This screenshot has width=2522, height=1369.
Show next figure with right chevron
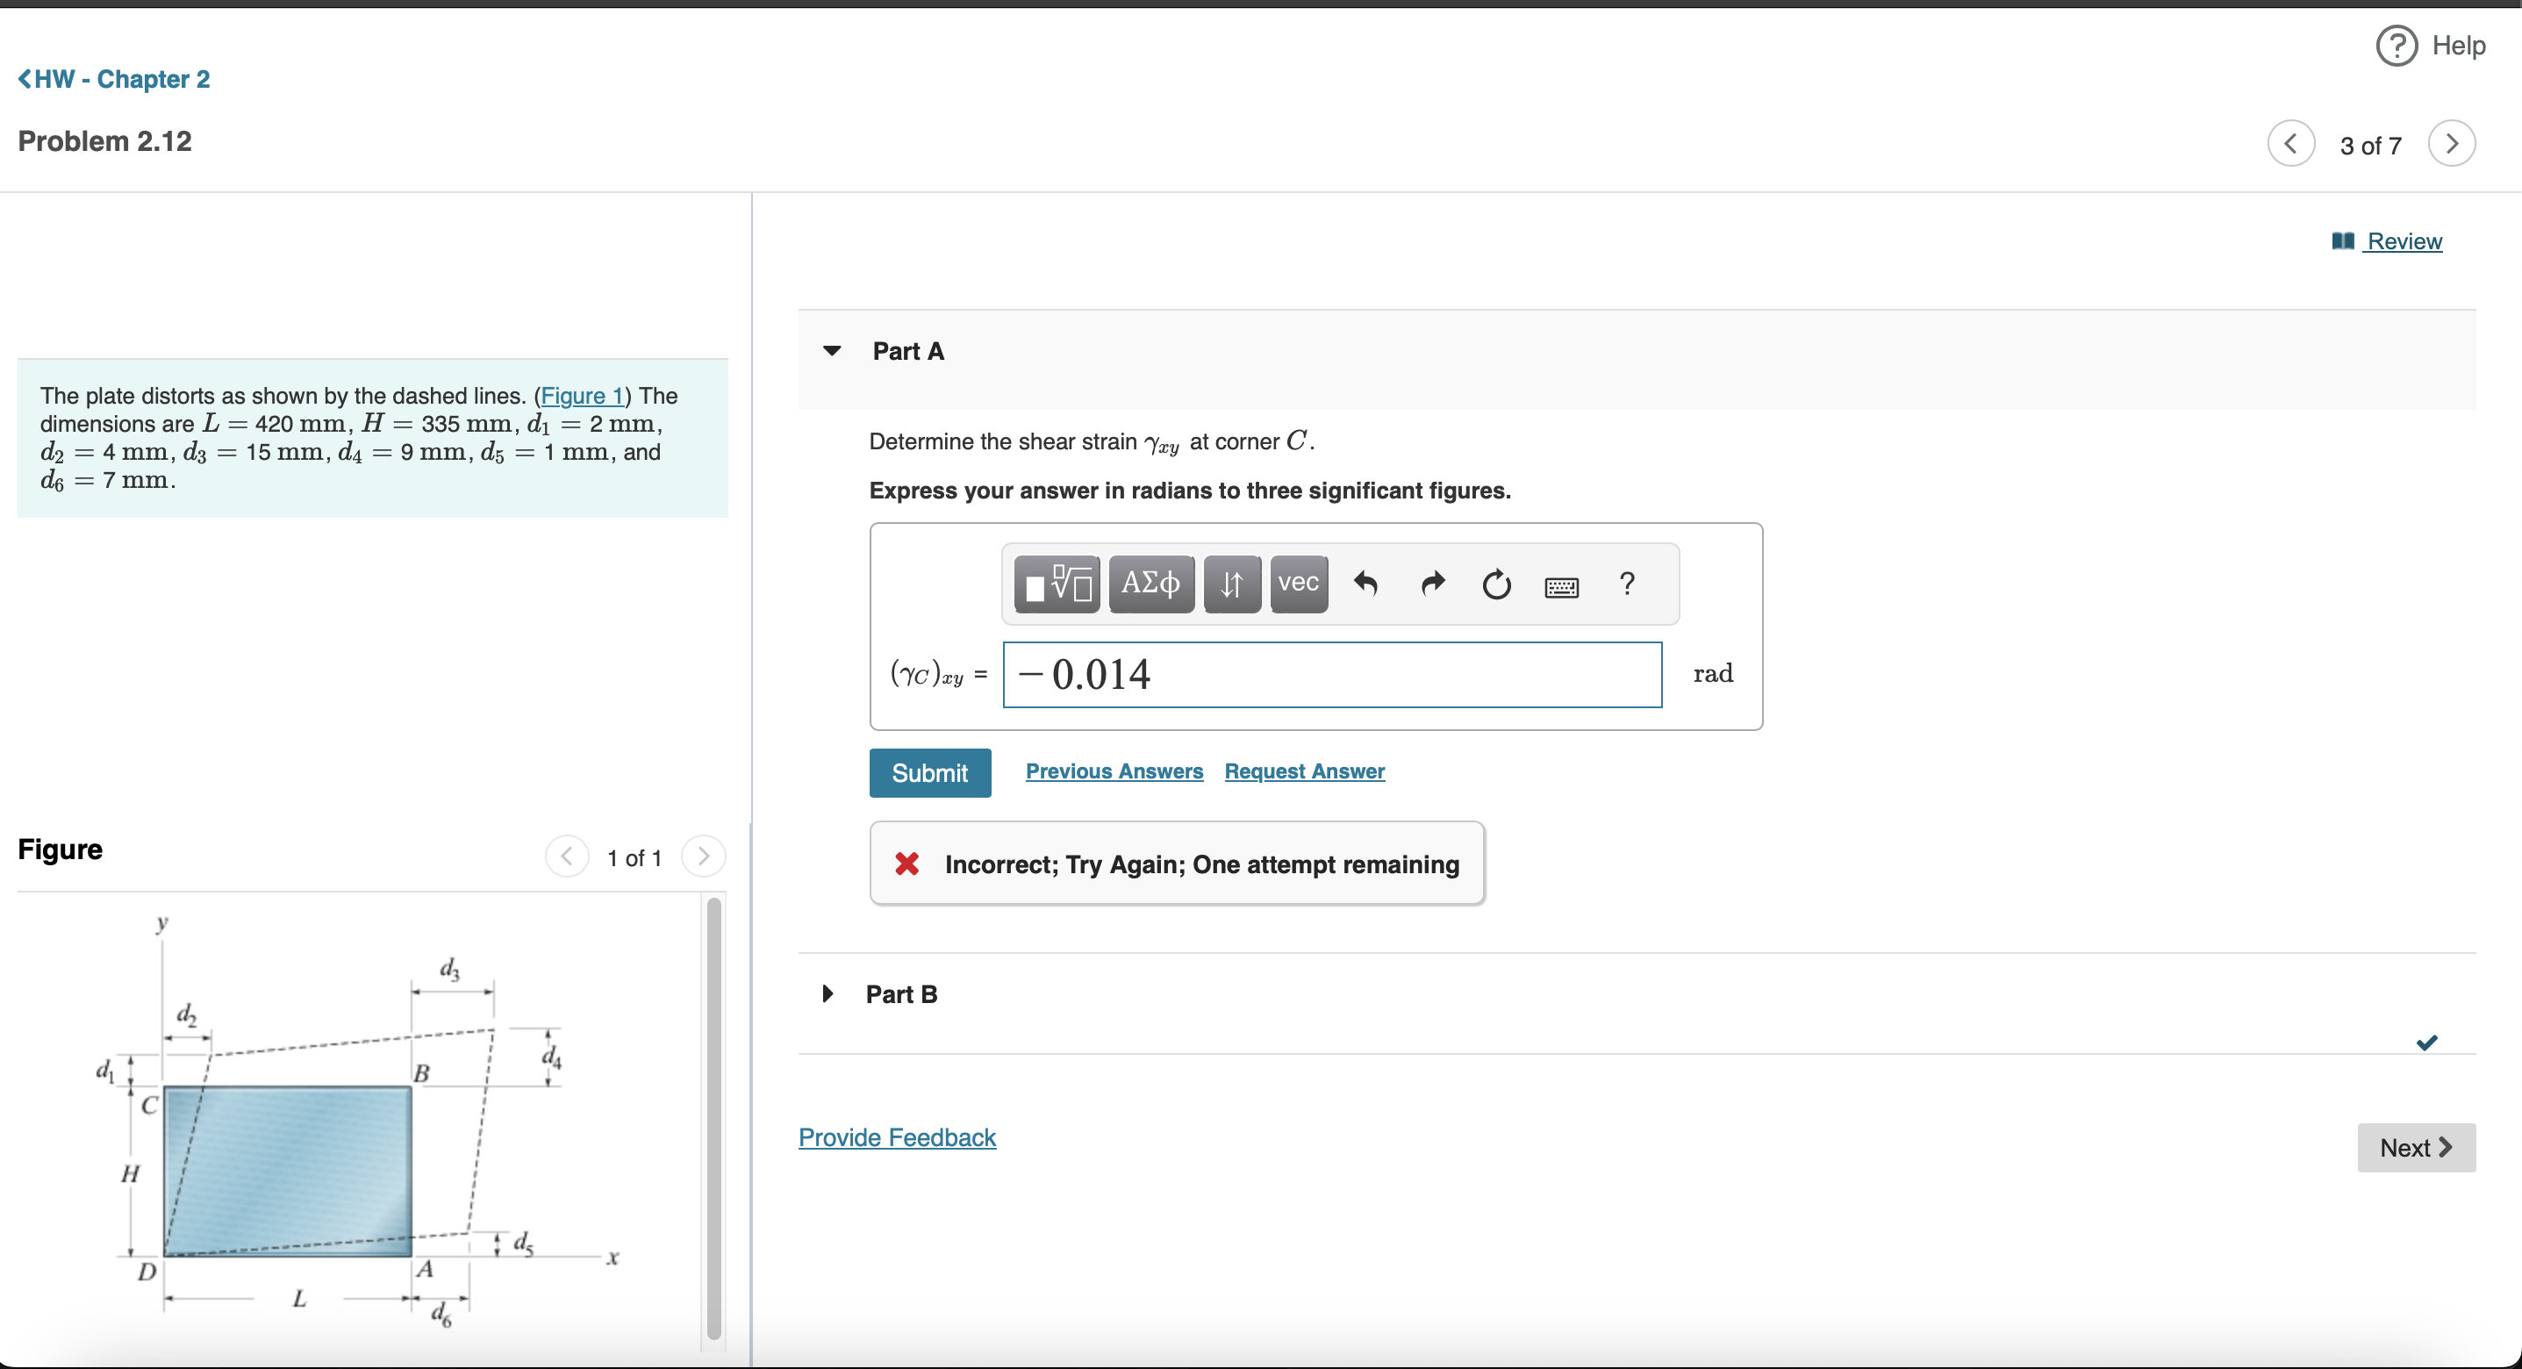coord(703,857)
